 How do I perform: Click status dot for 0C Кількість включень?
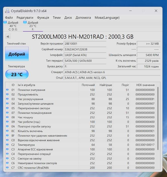pos(7,131)
